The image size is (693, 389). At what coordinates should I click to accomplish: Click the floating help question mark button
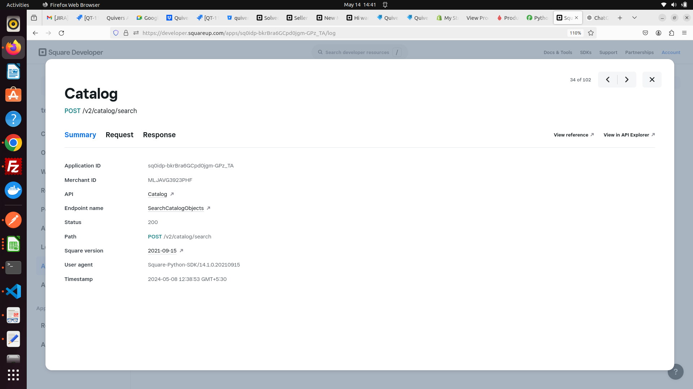675,371
